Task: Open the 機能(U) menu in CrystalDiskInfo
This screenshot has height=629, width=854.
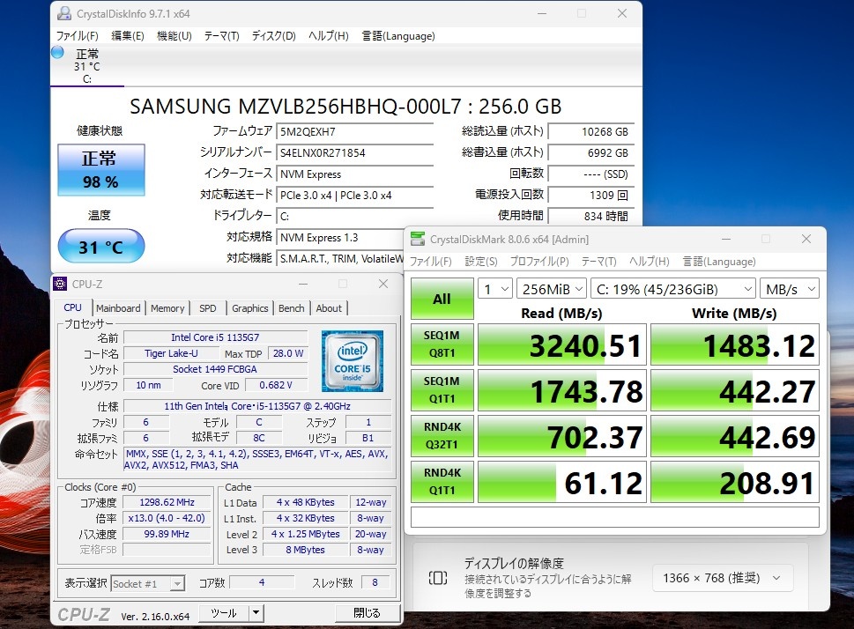Action: [x=174, y=36]
